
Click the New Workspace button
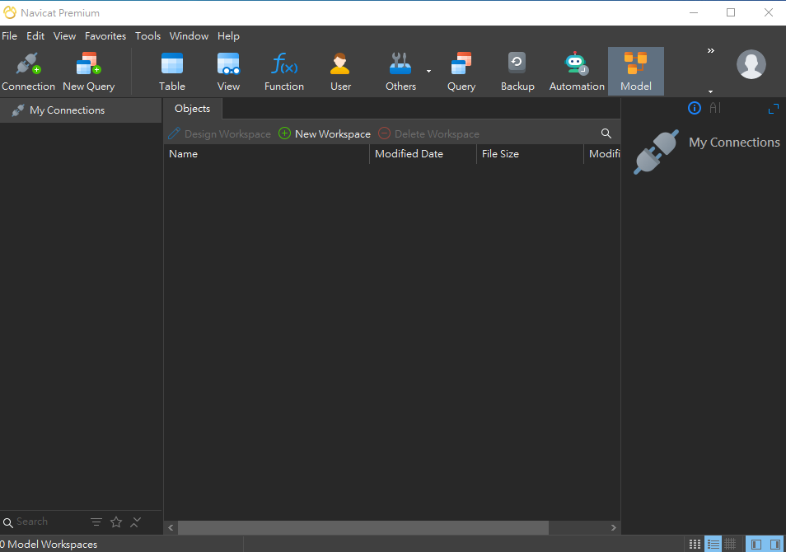pos(325,133)
